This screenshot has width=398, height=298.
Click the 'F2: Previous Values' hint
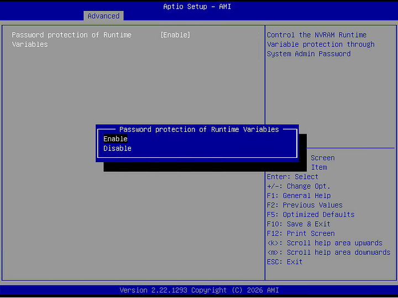[x=305, y=205]
